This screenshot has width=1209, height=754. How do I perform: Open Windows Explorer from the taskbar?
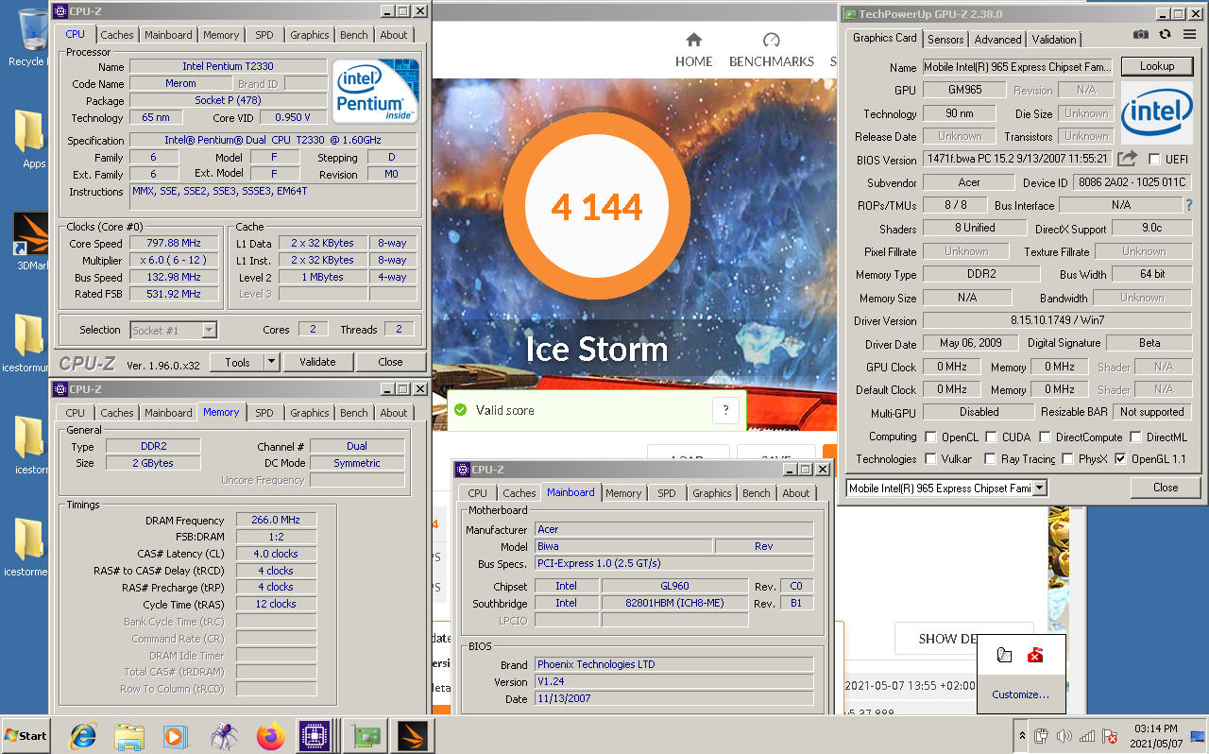coord(129,735)
